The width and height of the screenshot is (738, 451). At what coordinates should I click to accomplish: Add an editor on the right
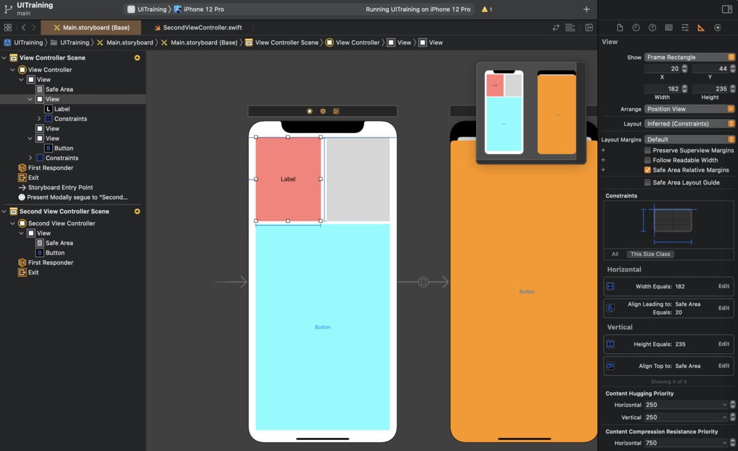tap(589, 28)
